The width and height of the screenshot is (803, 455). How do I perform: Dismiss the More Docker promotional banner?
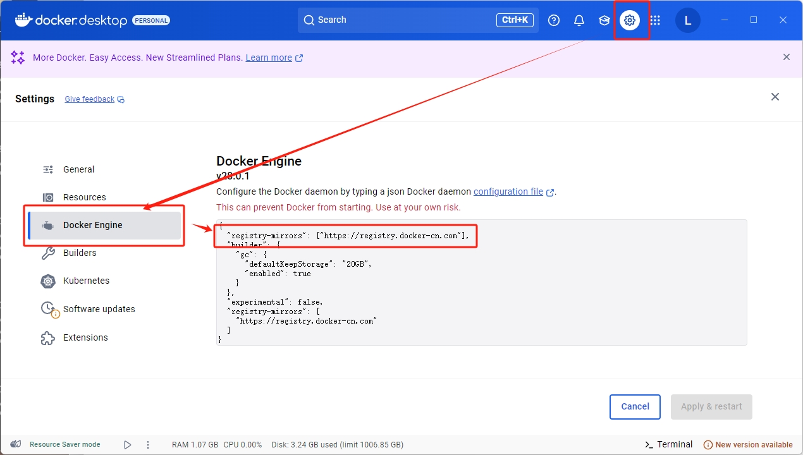tap(787, 57)
